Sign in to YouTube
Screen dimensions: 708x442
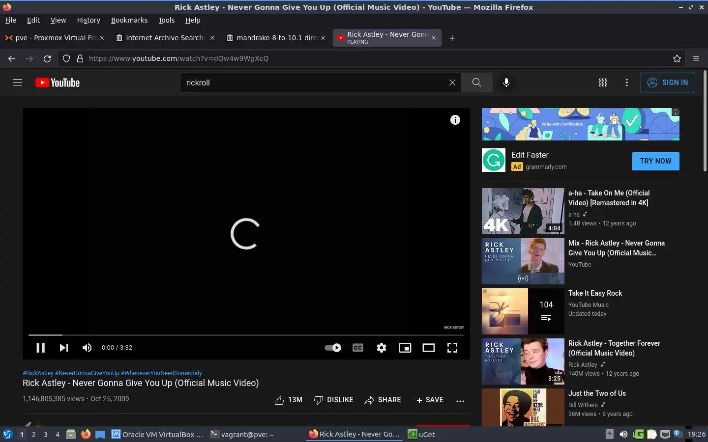667,83
